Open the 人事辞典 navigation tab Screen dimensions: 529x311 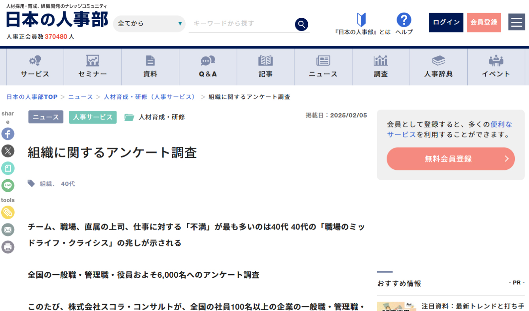(x=438, y=67)
